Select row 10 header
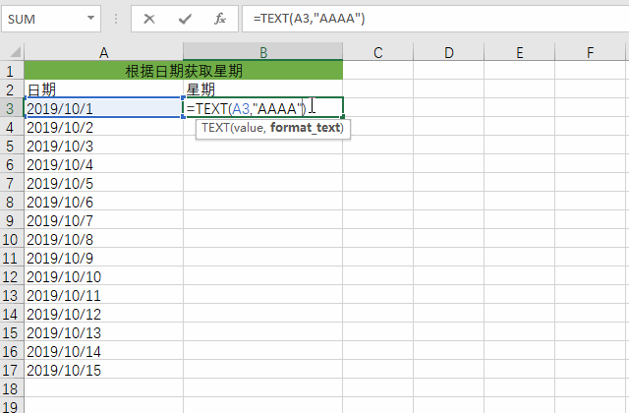 coord(12,239)
